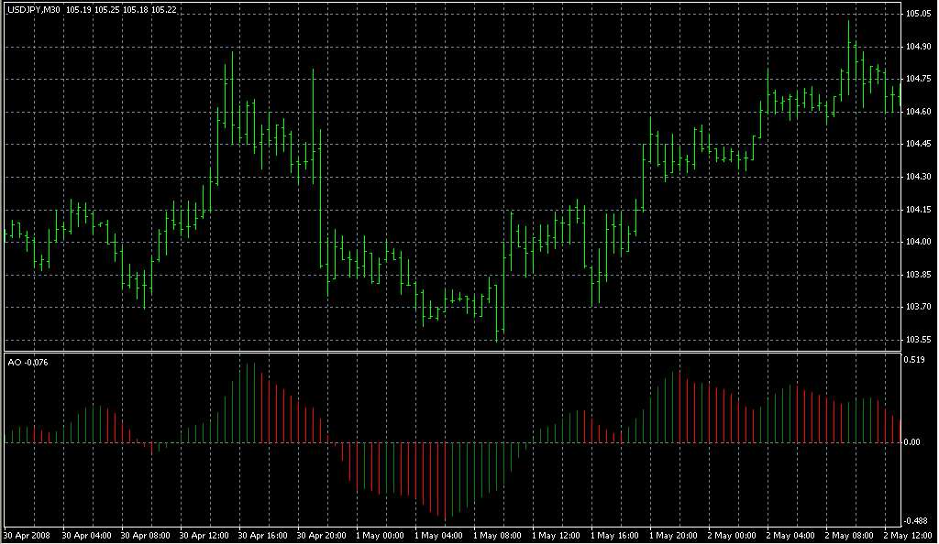The width and height of the screenshot is (939, 544).
Task: Click the 1 May 04:00 time label
Action: [x=438, y=536]
